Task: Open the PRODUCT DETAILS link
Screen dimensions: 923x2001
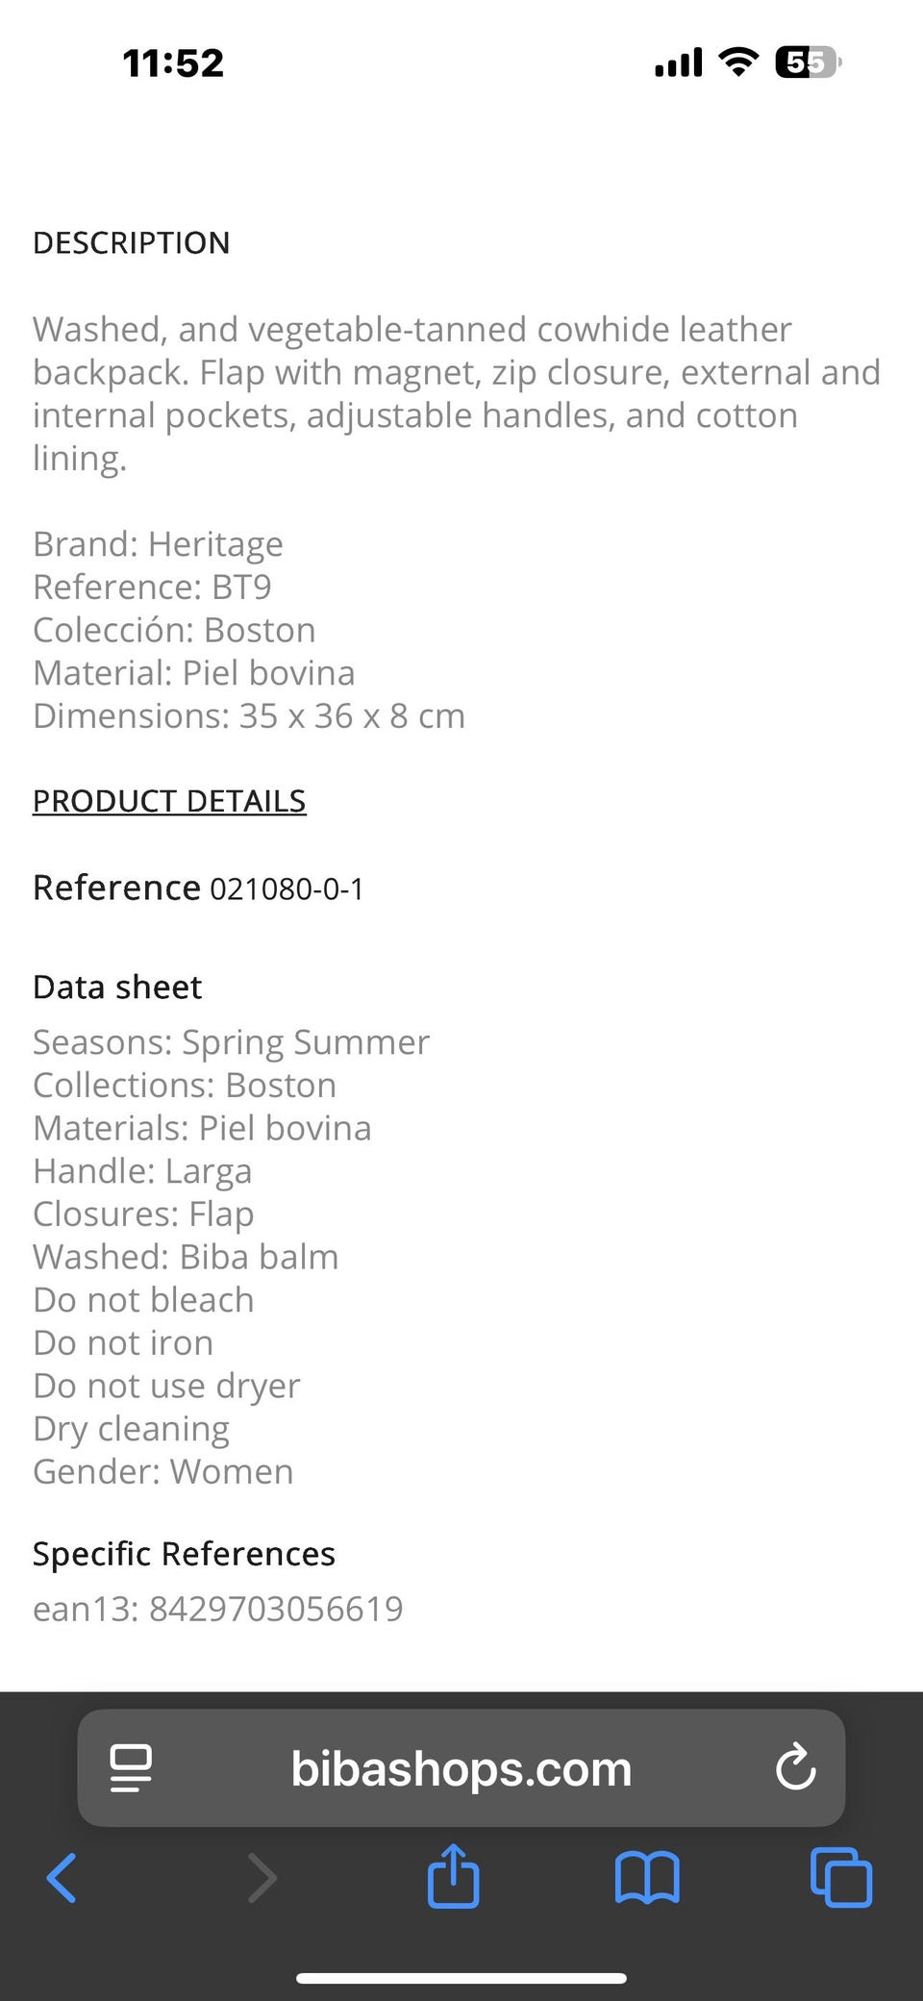Action: coord(169,801)
